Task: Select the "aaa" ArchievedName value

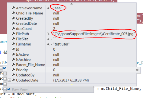Action: pyautogui.click(x=58, y=8)
